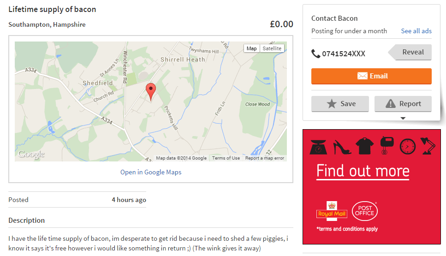
Task: Click the Shirrell Heath map label
Action: tap(182, 60)
